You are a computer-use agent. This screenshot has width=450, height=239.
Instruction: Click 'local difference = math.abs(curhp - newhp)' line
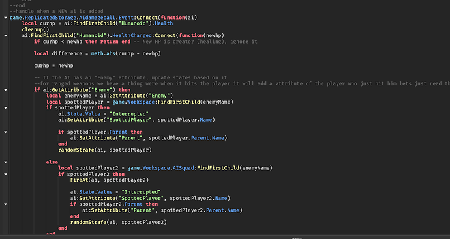tap(97, 53)
